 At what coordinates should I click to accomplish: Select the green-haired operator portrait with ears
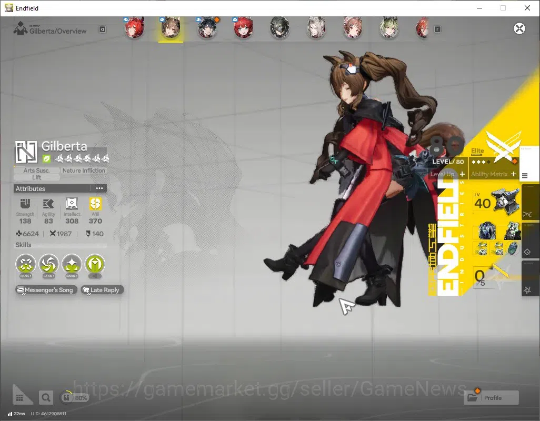[x=389, y=28]
